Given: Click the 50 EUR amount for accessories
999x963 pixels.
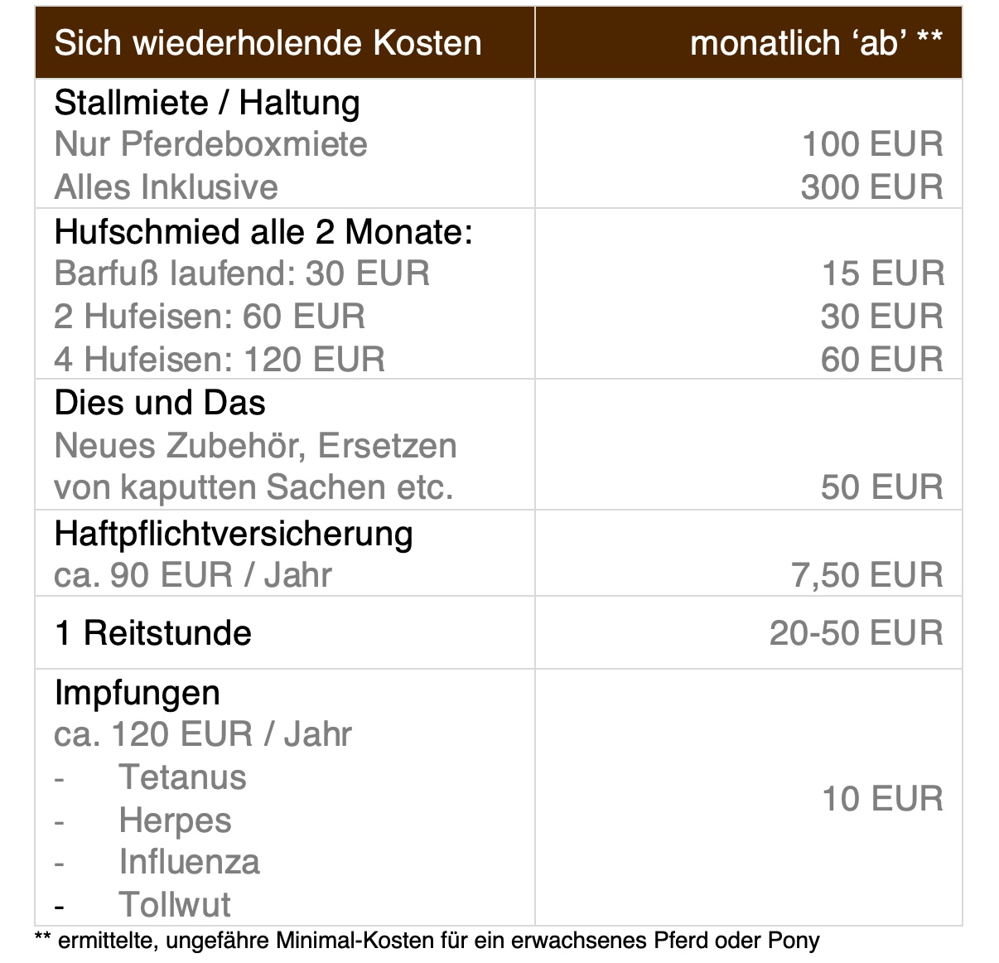Looking at the screenshot, I should pyautogui.click(x=882, y=487).
